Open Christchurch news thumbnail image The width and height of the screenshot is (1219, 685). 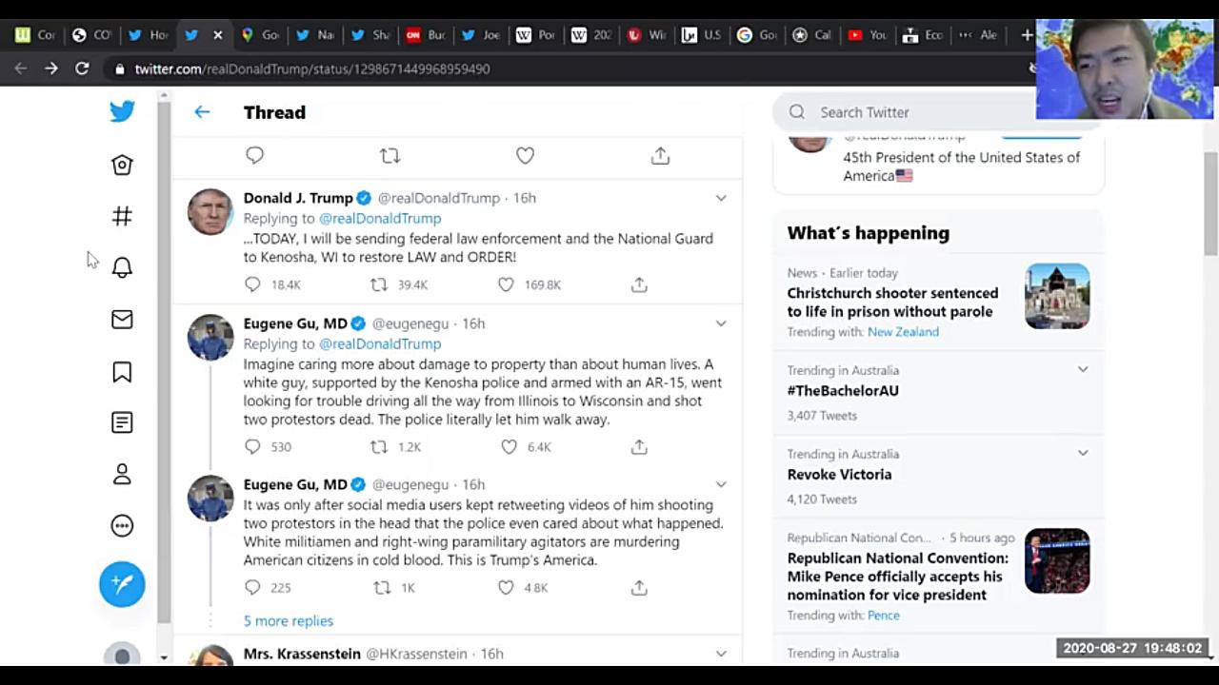(x=1057, y=296)
